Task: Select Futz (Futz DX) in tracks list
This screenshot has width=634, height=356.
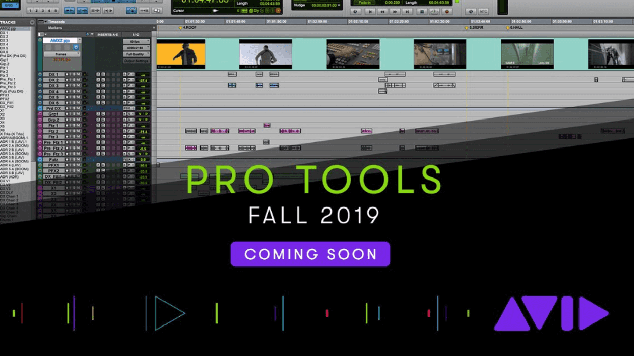Action: [x=12, y=91]
